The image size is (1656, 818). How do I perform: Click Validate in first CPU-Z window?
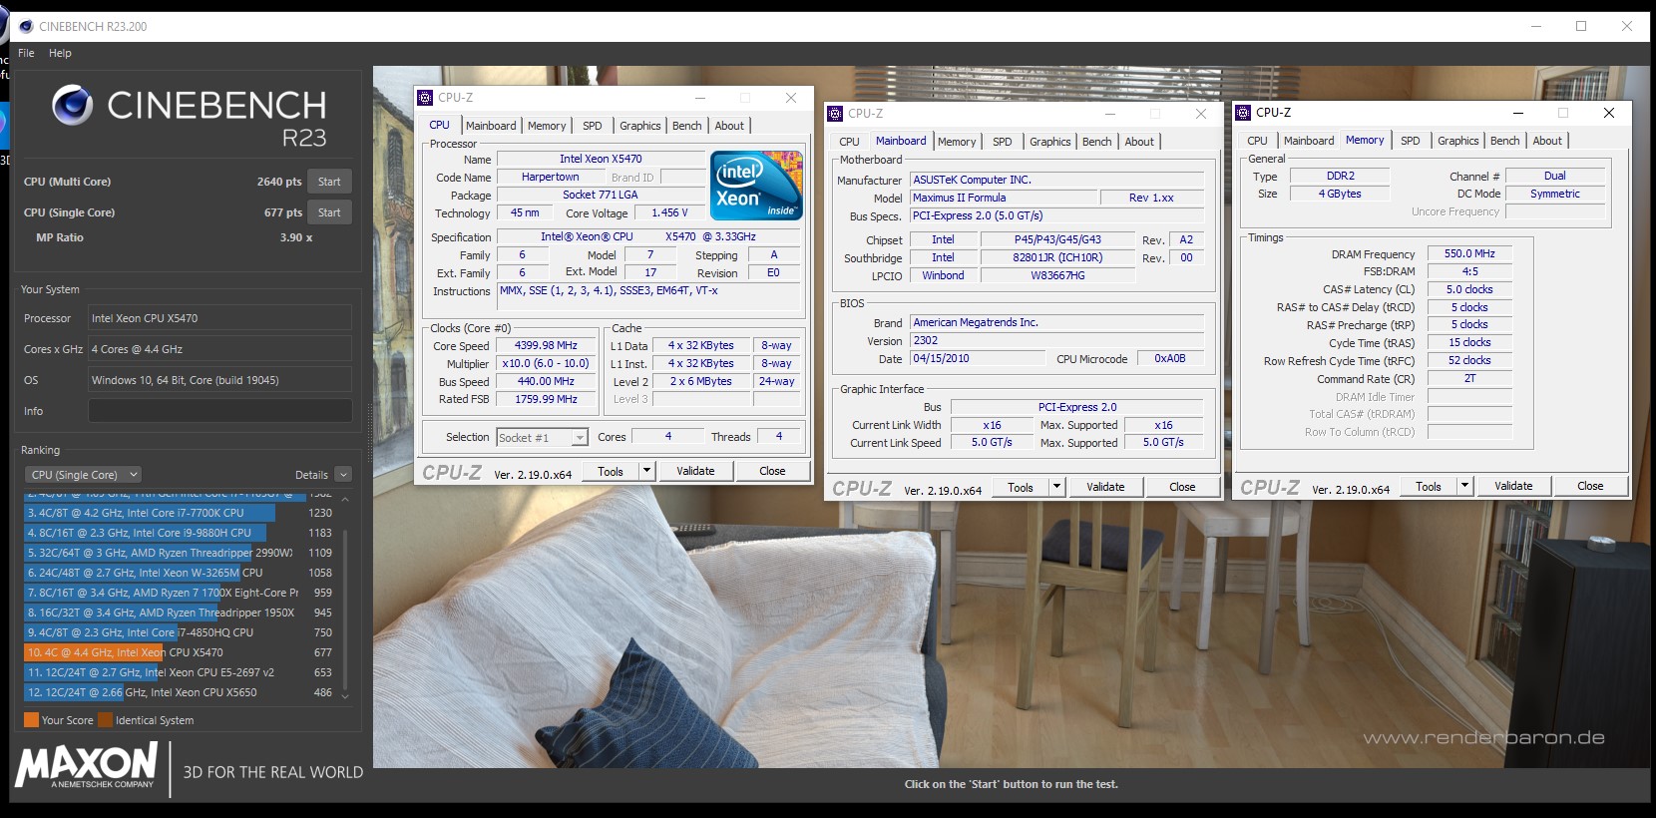point(695,471)
